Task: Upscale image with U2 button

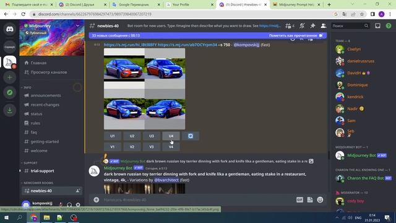Action: click(132, 136)
